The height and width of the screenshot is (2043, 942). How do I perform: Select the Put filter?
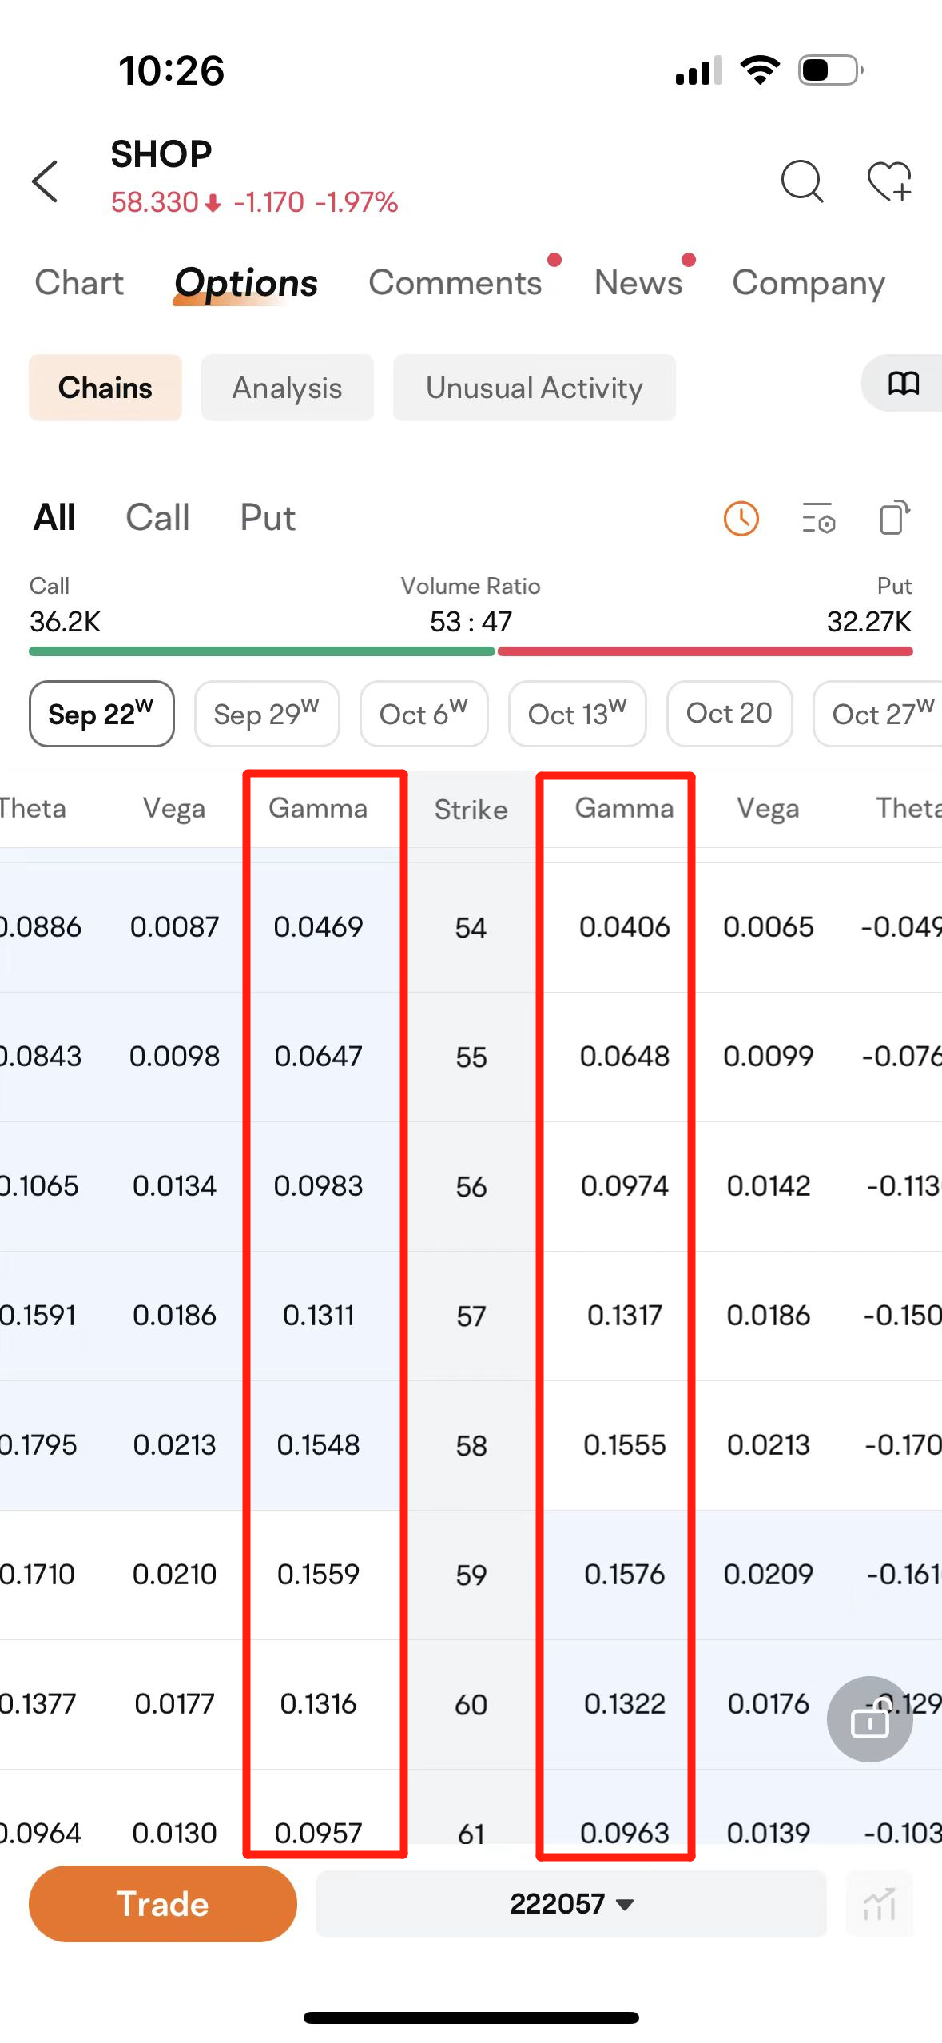tap(268, 518)
